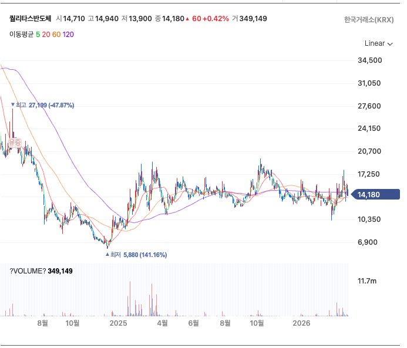Click the 이동평균 indicator label
Screen dimensions: 407x348
(x=21, y=34)
